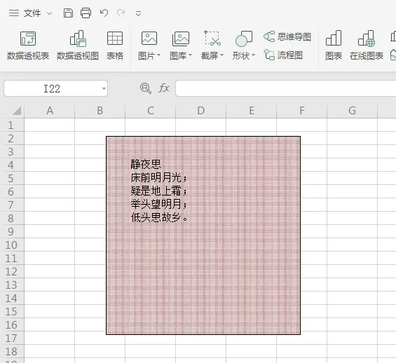Select row 5 header
This screenshot has height=363, width=396.
click(12, 178)
